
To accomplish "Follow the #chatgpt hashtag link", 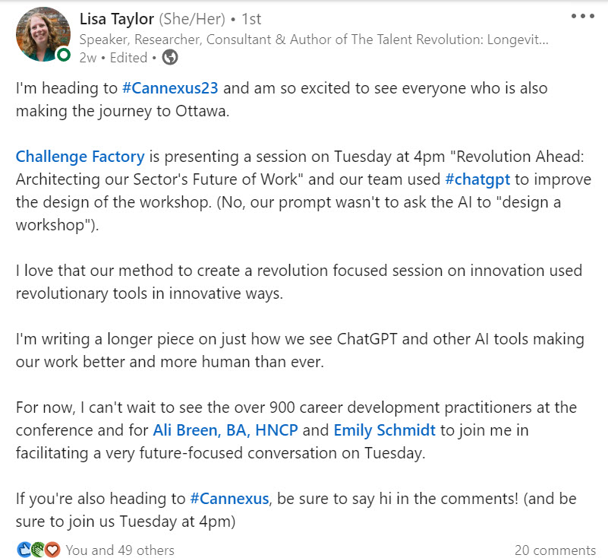I will (x=479, y=179).
